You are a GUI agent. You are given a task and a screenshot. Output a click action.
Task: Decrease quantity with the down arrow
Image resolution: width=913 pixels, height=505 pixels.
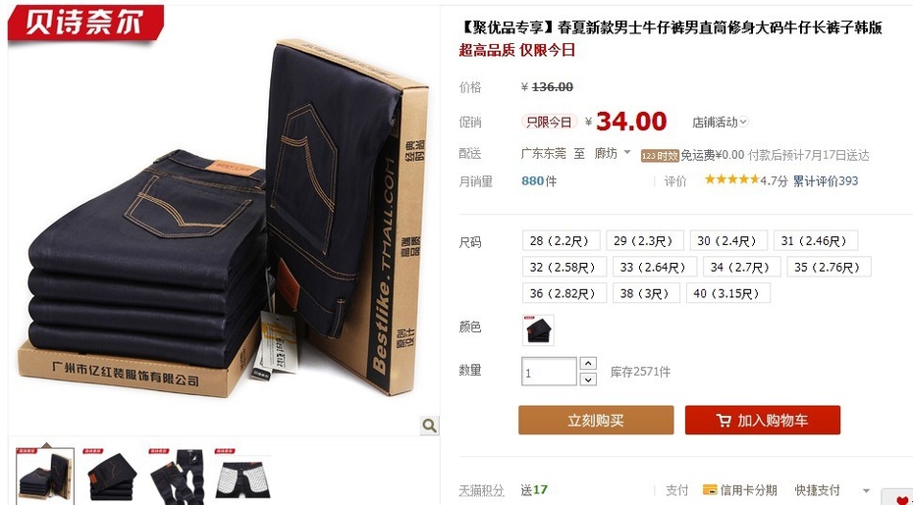tap(588, 379)
